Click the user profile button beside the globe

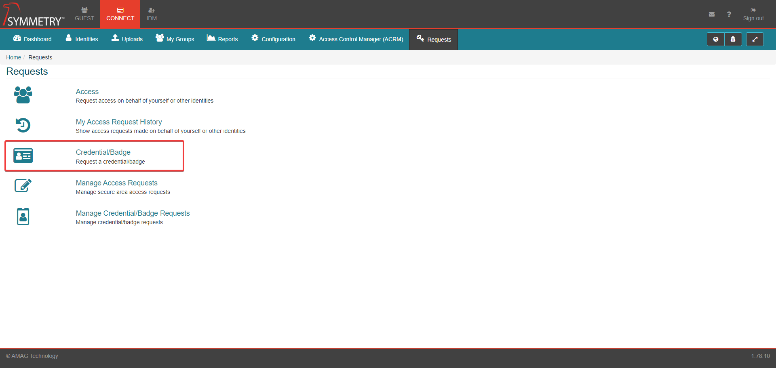[x=733, y=39]
